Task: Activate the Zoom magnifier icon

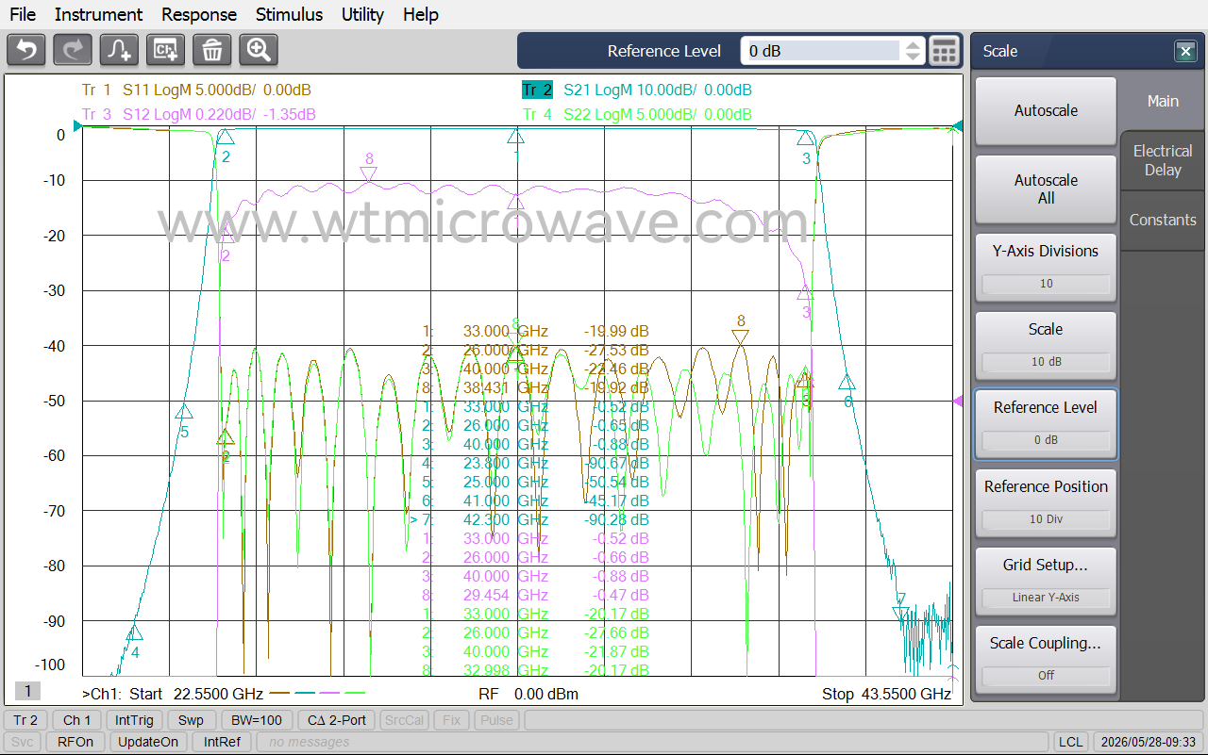Action: pyautogui.click(x=259, y=50)
